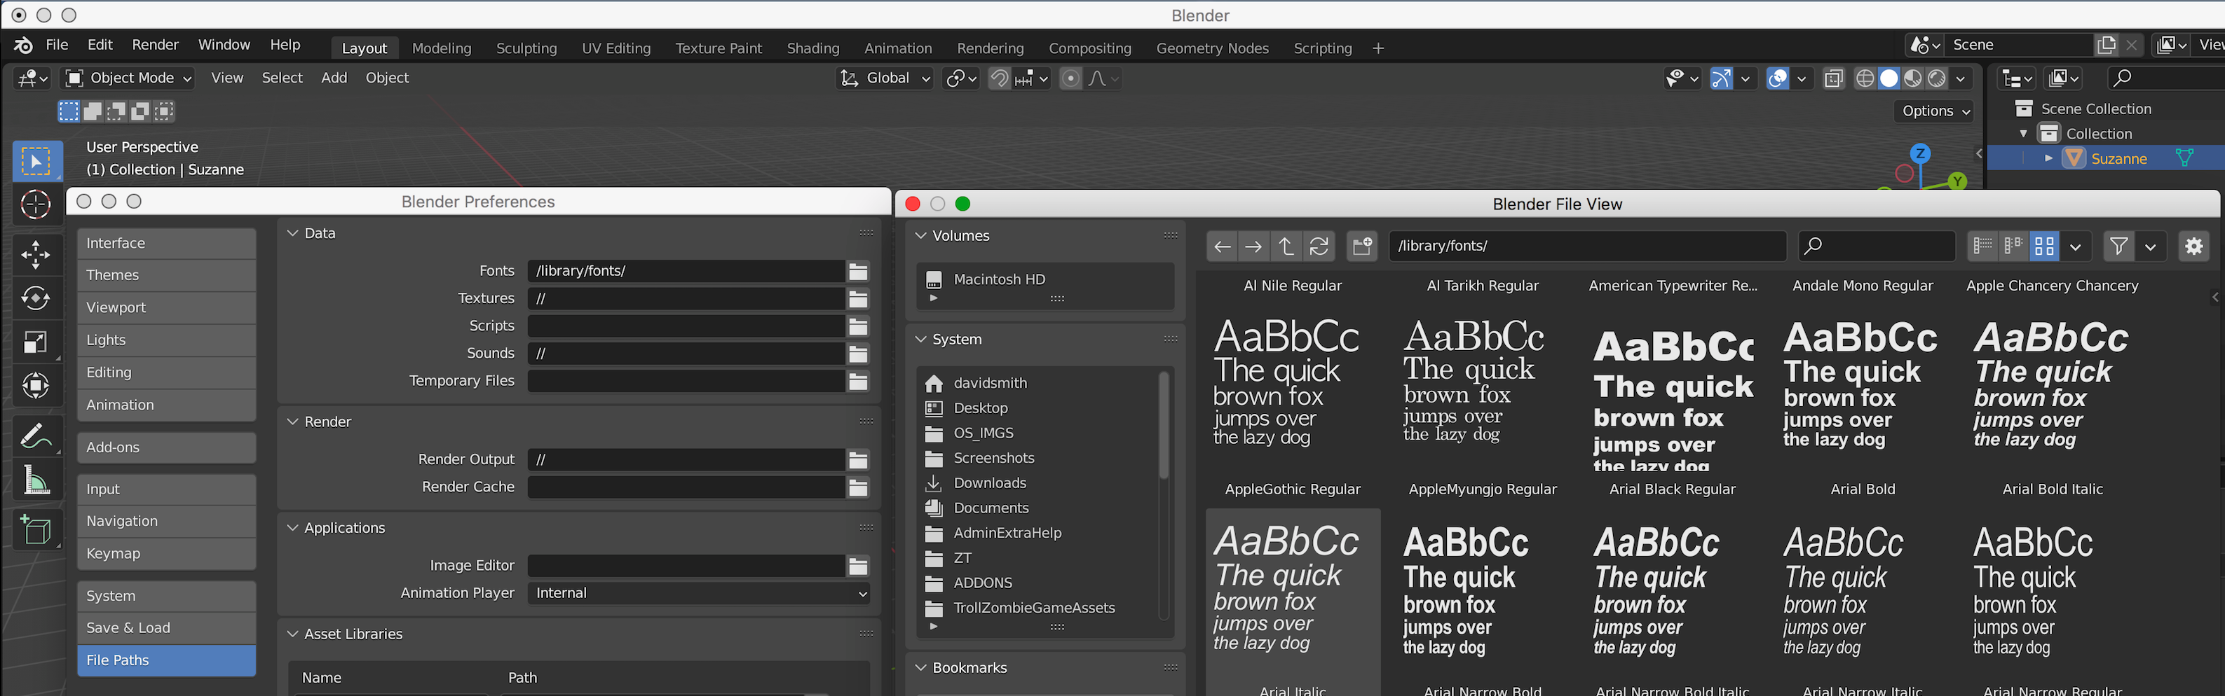Collapse the Data panel in Preferences
The height and width of the screenshot is (696, 2225).
pyautogui.click(x=293, y=234)
